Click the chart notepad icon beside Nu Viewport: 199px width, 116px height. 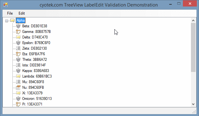click(18, 87)
